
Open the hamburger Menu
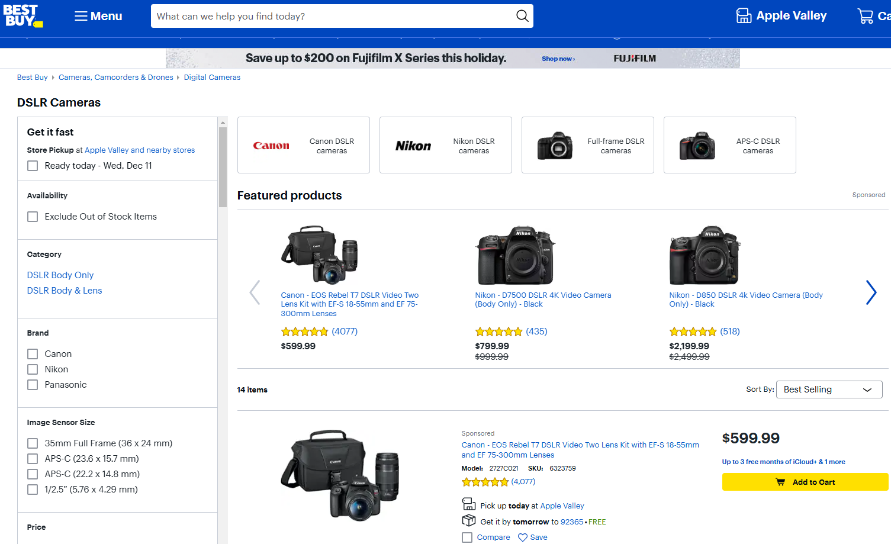98,16
